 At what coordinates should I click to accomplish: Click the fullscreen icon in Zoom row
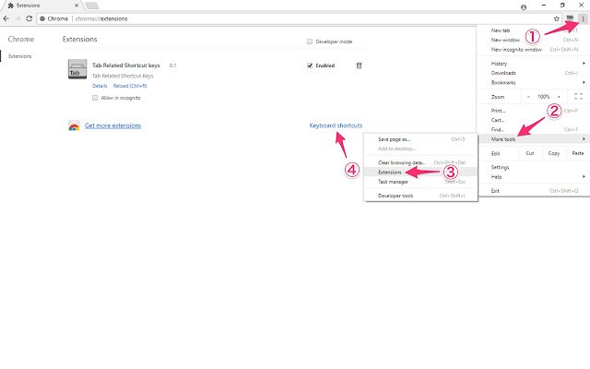[x=578, y=96]
